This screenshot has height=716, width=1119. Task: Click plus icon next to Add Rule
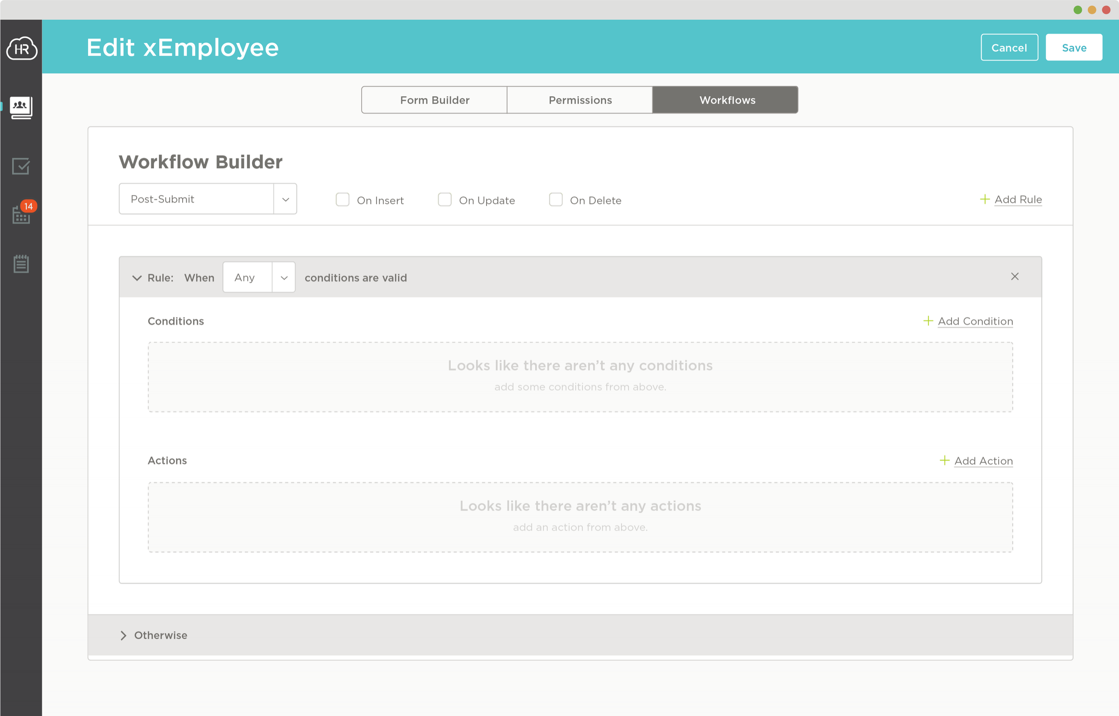click(984, 200)
